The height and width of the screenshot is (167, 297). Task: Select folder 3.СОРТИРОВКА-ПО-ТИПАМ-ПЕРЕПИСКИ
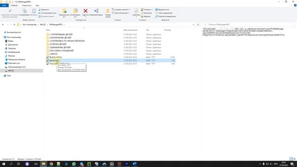click(67, 41)
